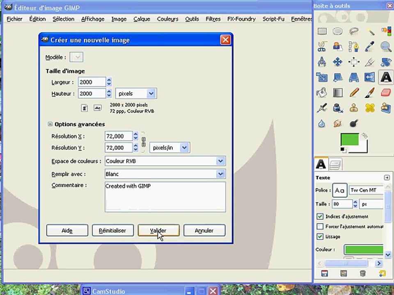The width and height of the screenshot is (394, 295).
Task: Select the Rectangle Select tool
Action: (322, 32)
